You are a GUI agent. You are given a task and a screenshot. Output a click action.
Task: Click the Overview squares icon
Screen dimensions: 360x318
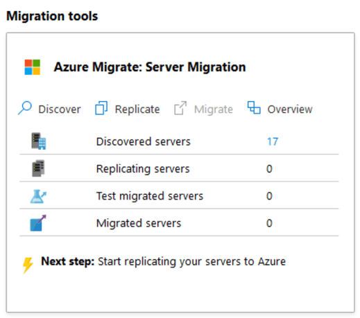pos(254,107)
